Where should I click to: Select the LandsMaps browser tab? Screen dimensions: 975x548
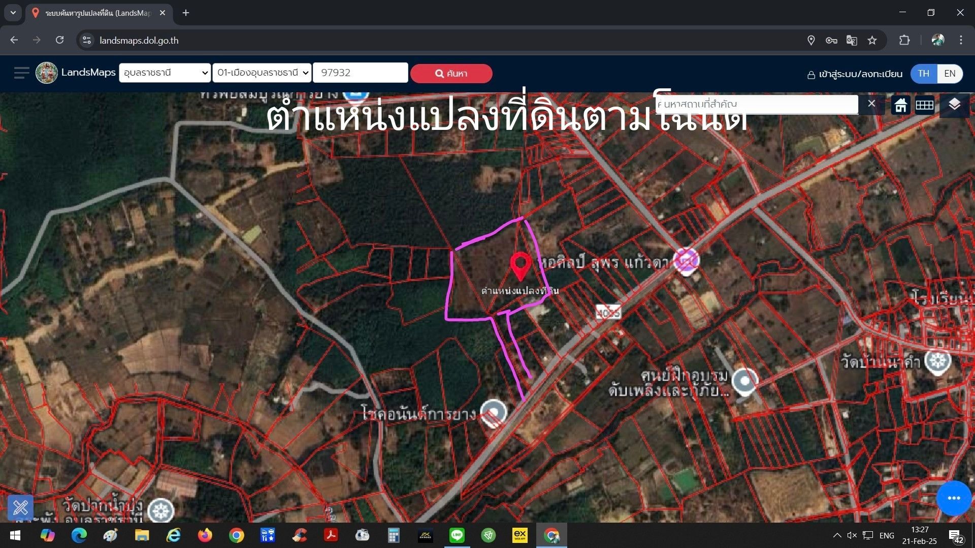99,13
